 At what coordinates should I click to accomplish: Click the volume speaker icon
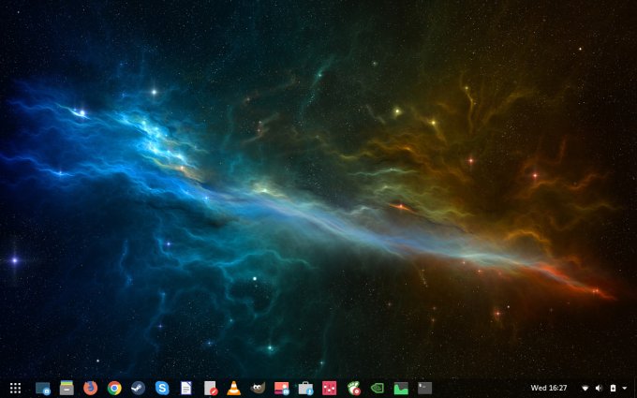599,388
